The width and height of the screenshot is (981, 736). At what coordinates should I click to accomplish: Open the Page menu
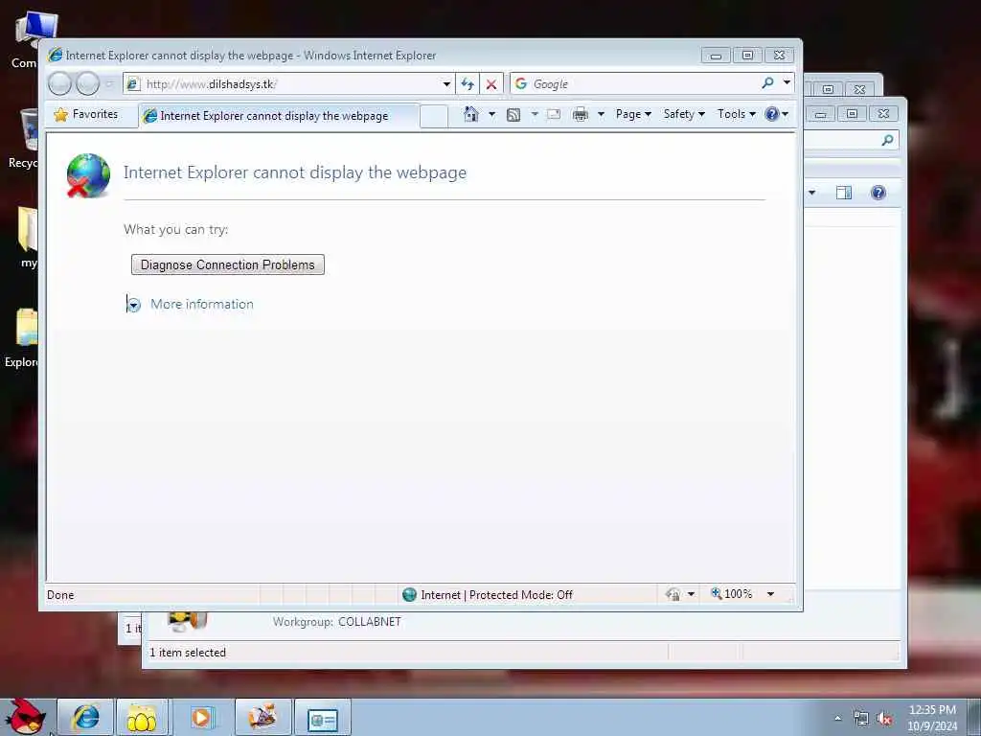pyautogui.click(x=633, y=114)
